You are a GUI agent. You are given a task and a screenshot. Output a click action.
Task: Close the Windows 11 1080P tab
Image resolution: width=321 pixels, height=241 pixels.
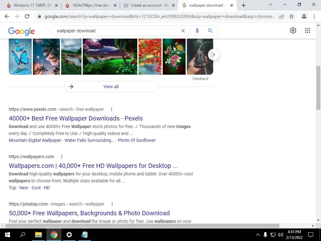pos(56,6)
